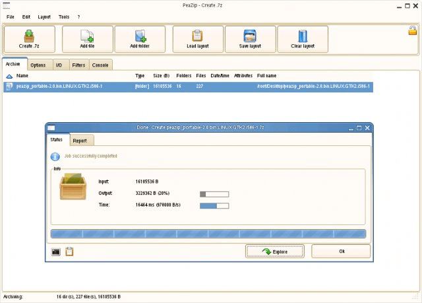Click the Clear layout toolbar button

tap(303, 40)
